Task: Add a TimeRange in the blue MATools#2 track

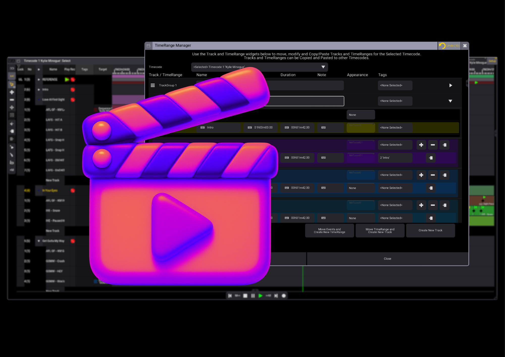Action: pyautogui.click(x=421, y=175)
